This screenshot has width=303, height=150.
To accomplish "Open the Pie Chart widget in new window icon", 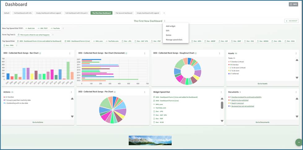I will (115, 92).
